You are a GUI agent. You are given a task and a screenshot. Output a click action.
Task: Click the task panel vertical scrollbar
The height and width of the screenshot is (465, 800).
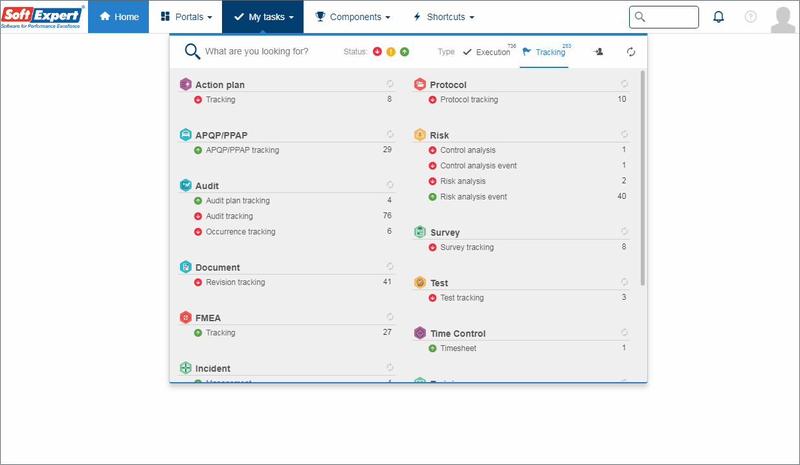point(643,178)
